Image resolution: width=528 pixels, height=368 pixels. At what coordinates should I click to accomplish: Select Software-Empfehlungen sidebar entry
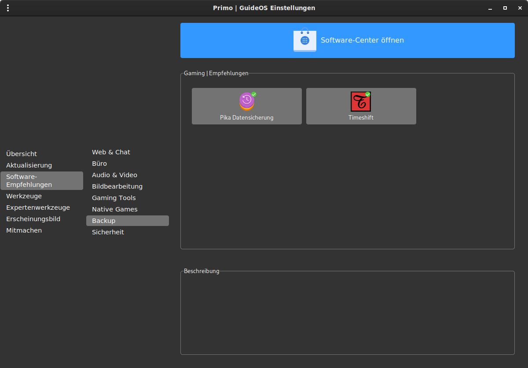(x=42, y=181)
